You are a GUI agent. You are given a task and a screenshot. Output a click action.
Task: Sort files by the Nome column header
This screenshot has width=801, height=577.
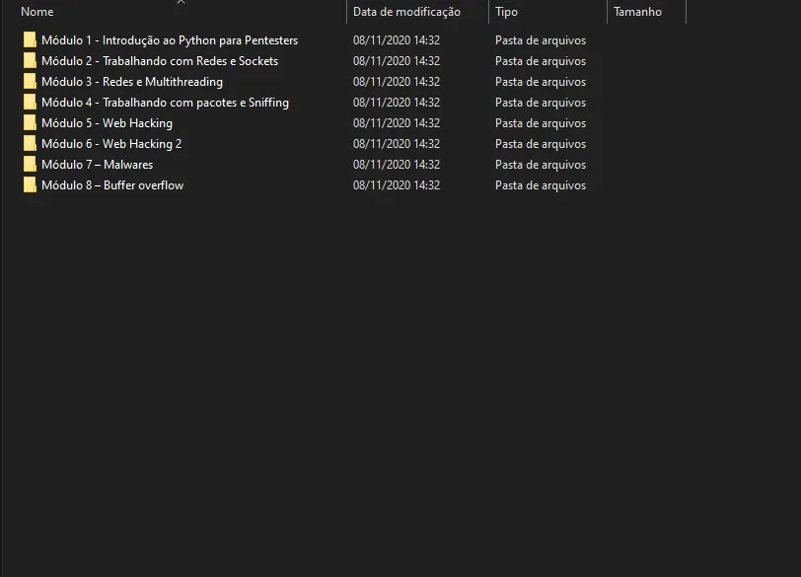pos(36,12)
